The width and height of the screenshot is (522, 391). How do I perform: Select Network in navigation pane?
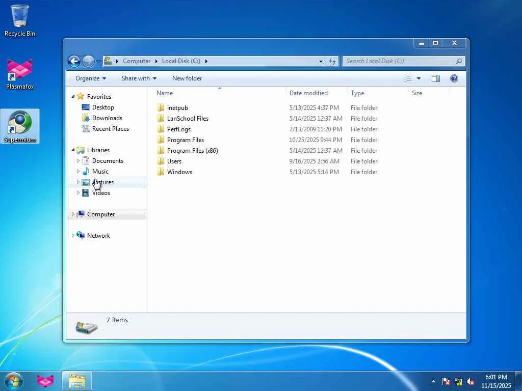coord(98,236)
